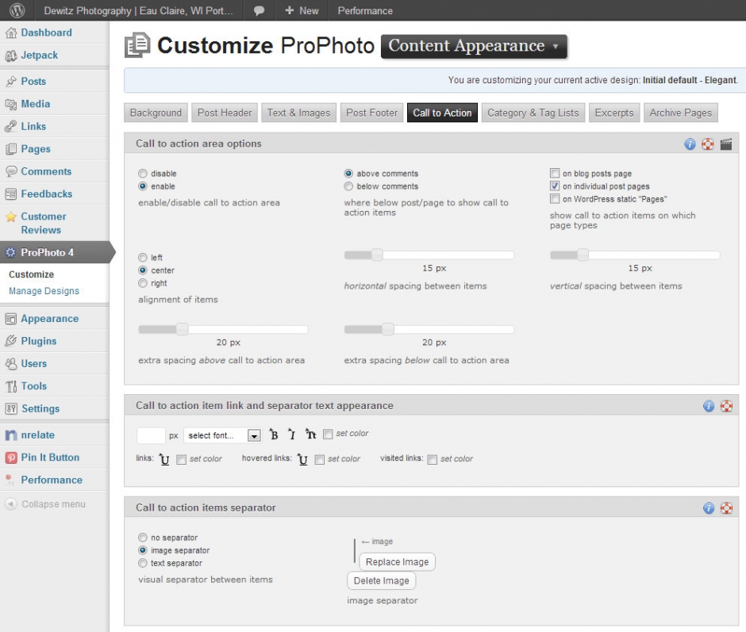
Task: Switch to Post Footer tab
Action: [372, 113]
